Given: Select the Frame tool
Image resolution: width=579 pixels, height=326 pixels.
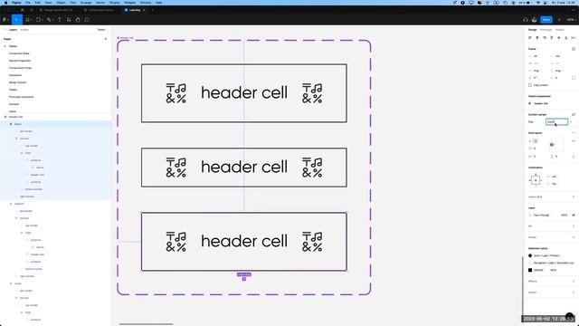Looking at the screenshot, I should [x=27, y=20].
